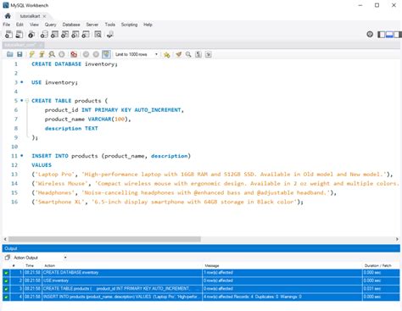Screen dimensions: 402x311
Task: Click the statement marker on line 3
Action: pos(22,82)
